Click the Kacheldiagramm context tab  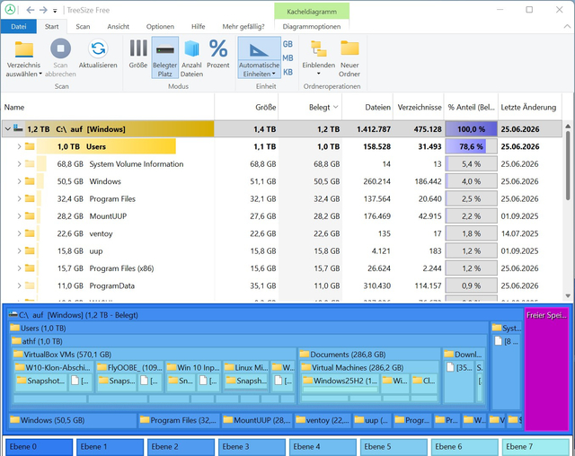tap(312, 12)
